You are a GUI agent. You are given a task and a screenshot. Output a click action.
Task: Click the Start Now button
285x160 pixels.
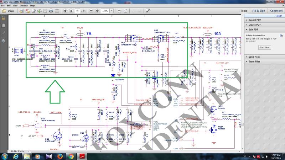point(265,47)
